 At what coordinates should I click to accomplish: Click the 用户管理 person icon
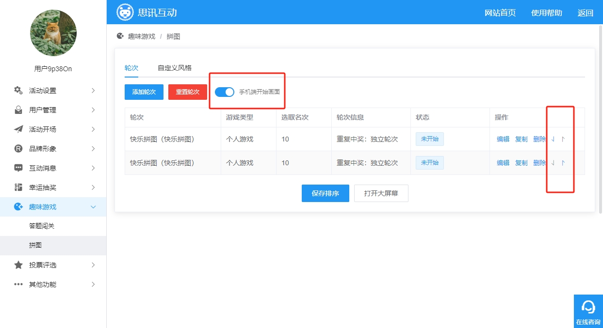18,110
